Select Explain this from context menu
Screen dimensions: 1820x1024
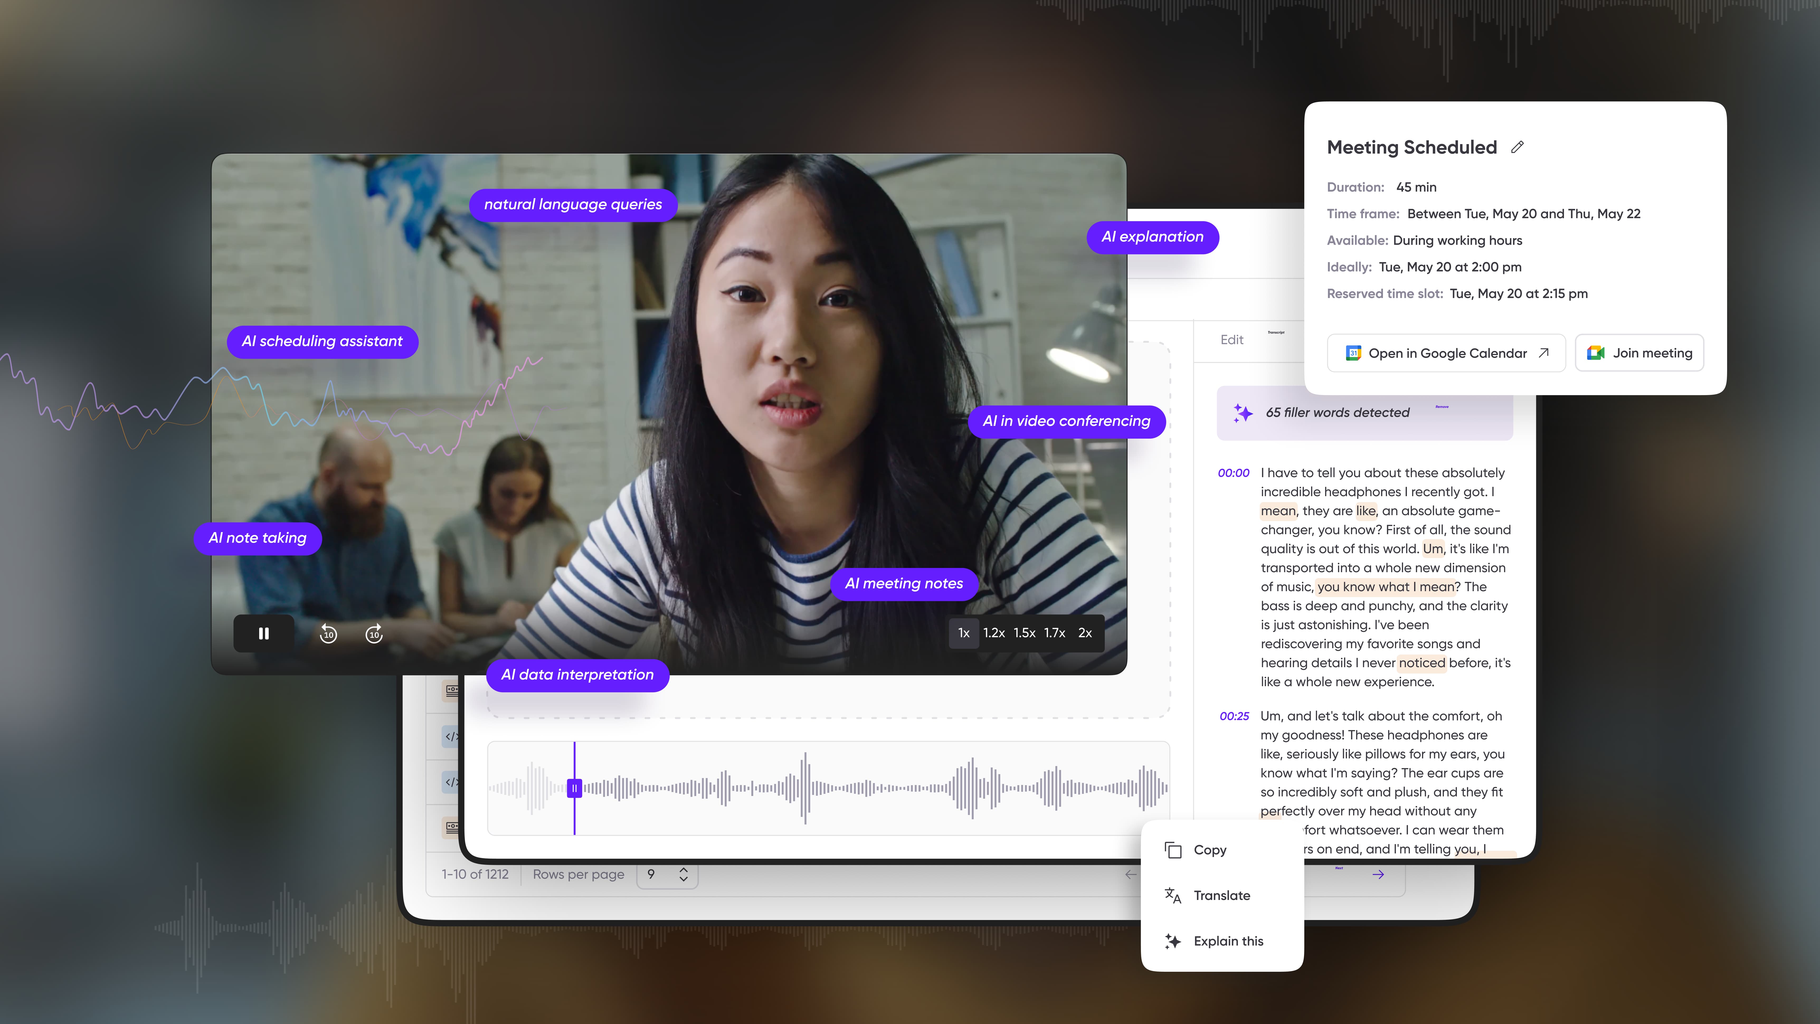tap(1228, 941)
